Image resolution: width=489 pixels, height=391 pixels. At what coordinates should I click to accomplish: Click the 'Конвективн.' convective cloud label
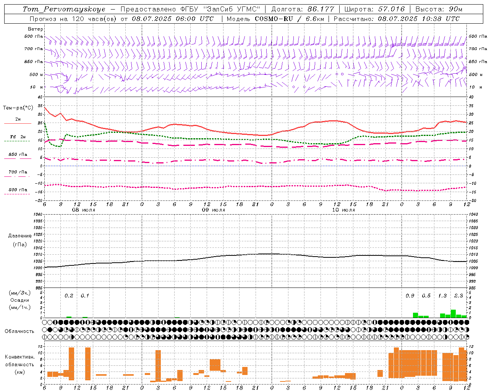click(x=20, y=357)
